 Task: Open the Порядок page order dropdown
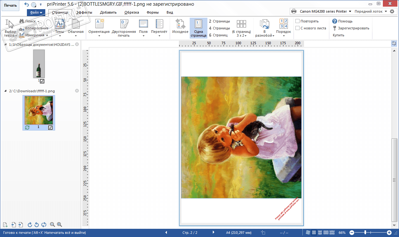click(x=283, y=28)
